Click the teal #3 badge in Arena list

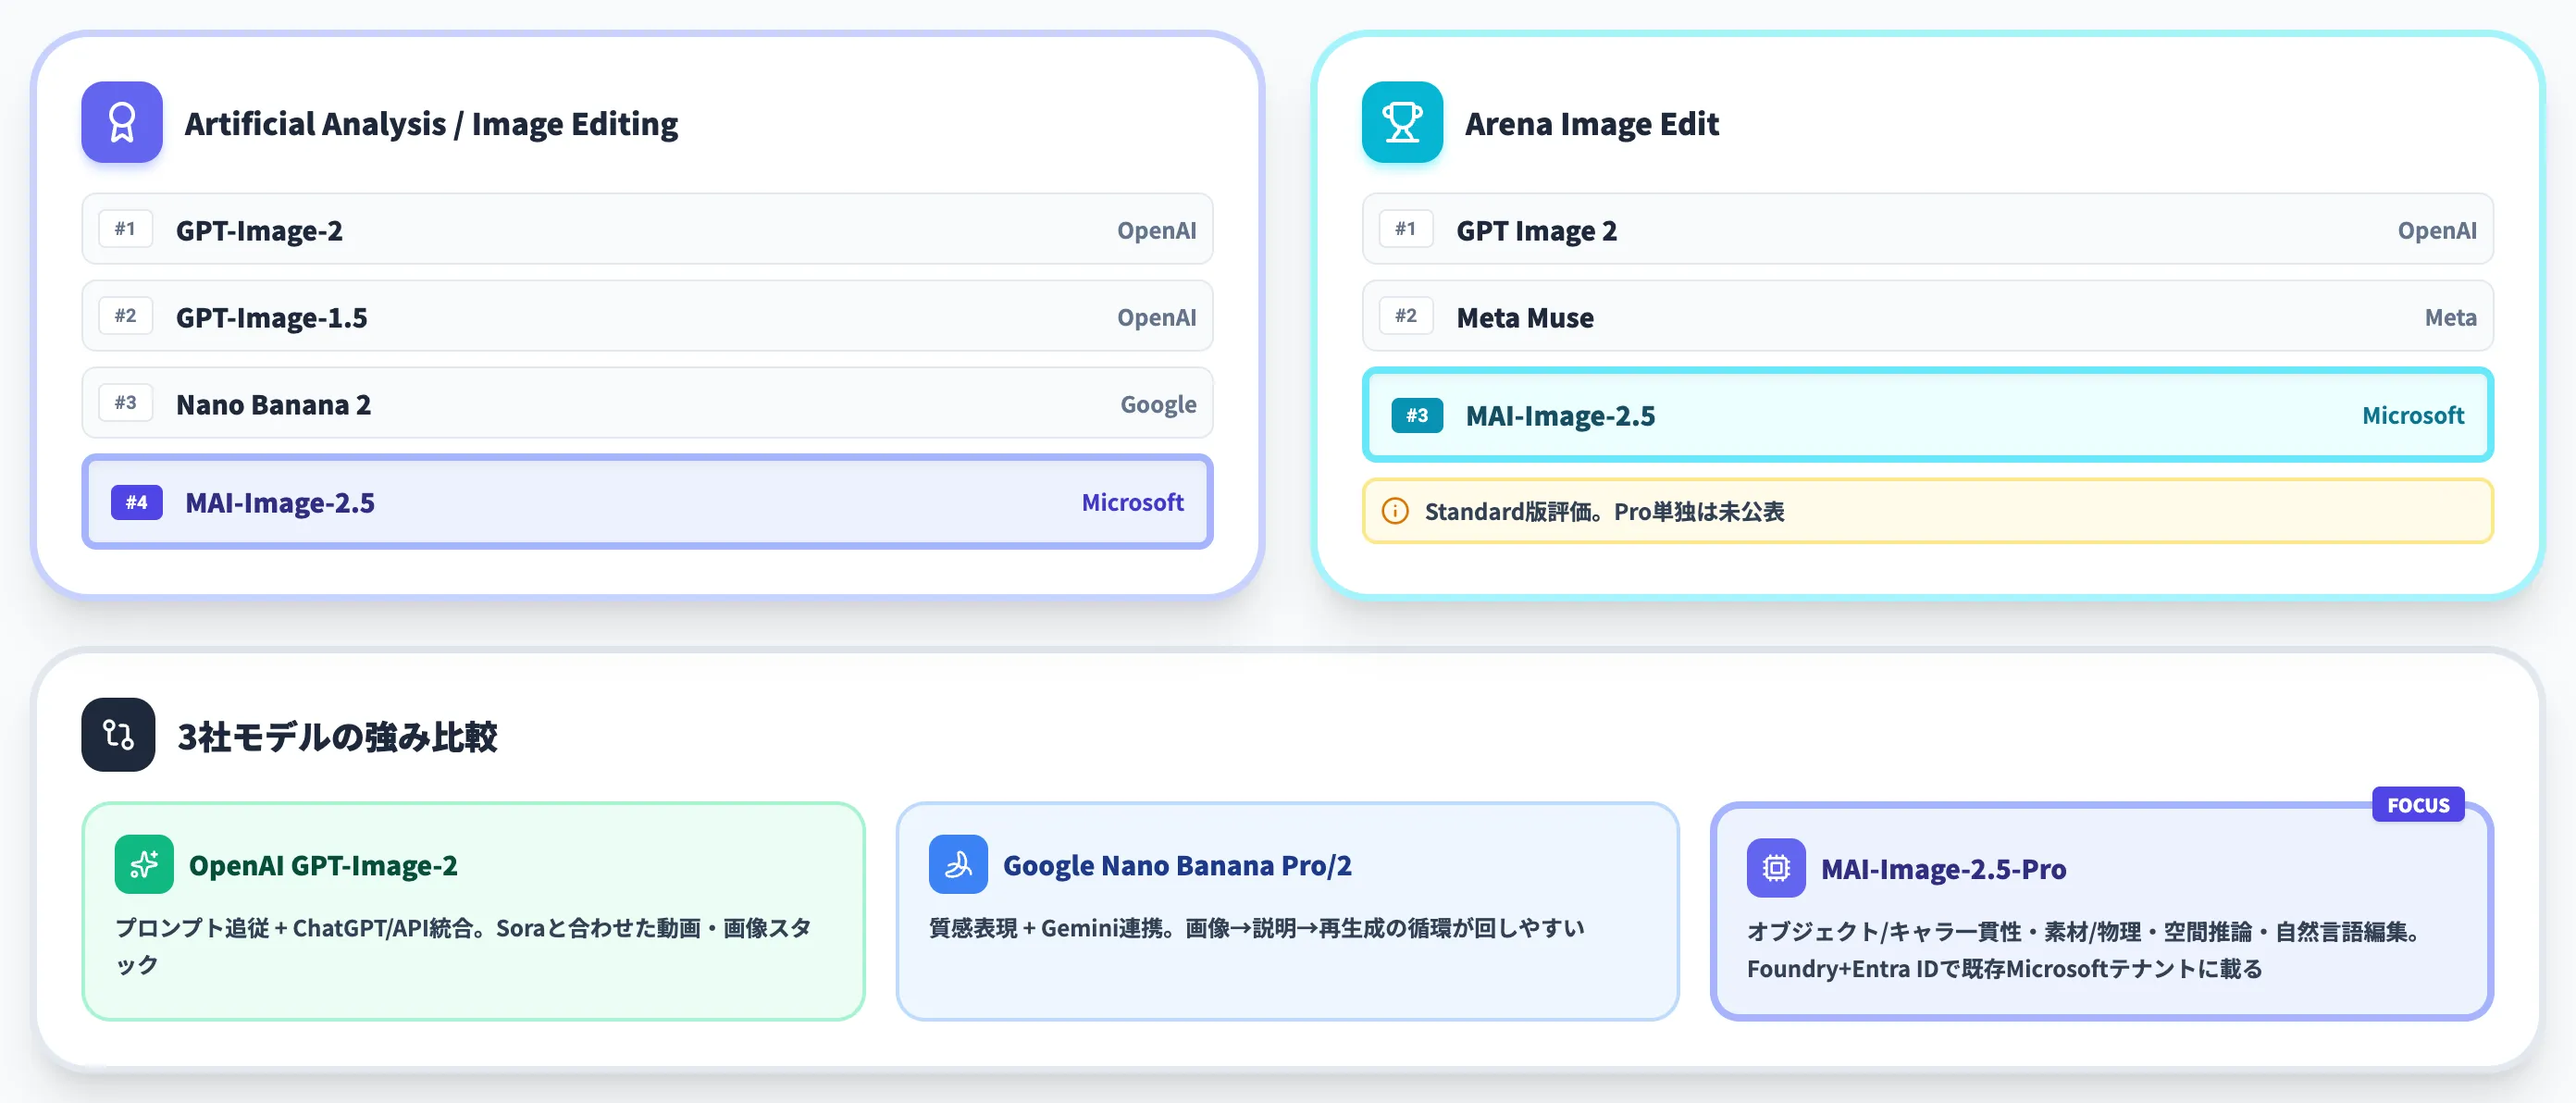(1417, 415)
